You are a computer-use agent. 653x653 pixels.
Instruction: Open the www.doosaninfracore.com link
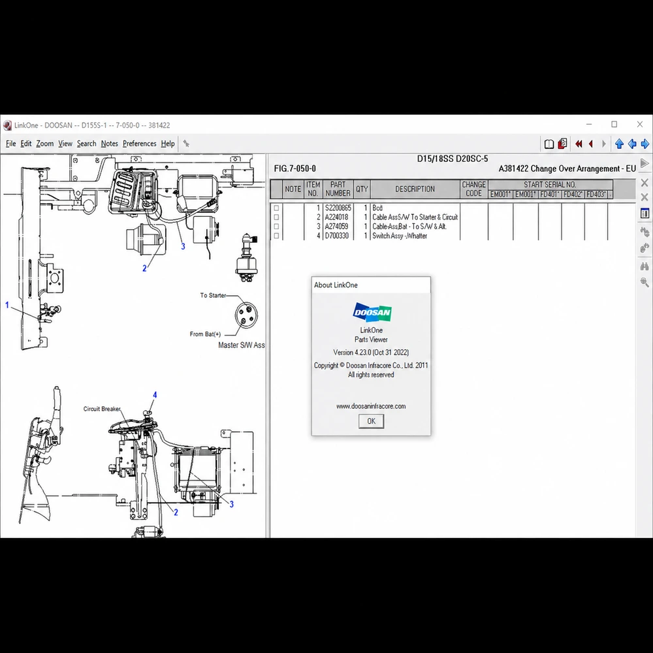(x=371, y=406)
